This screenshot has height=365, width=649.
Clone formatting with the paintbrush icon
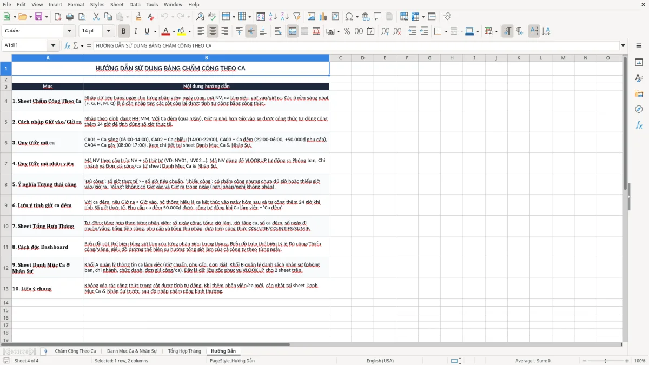pyautogui.click(x=138, y=17)
